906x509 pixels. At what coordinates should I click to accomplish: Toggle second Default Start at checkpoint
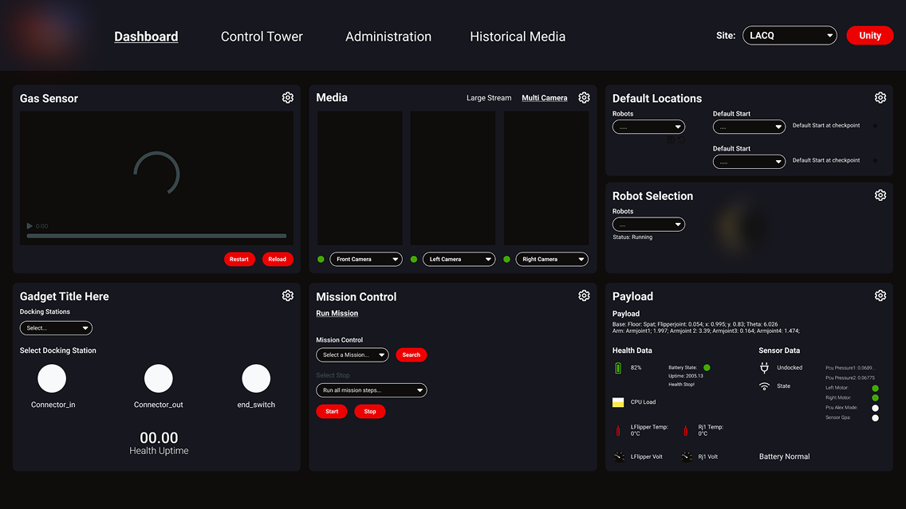pos(876,160)
